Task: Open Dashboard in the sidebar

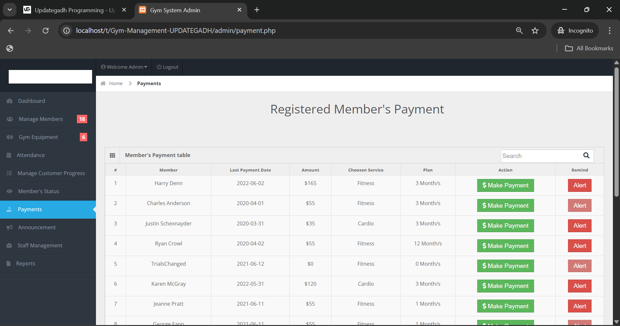Action: 48,101
